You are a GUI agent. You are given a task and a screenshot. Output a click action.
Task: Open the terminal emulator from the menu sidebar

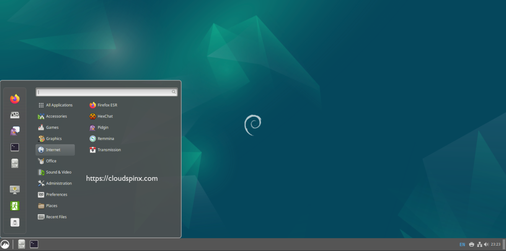[14, 147]
